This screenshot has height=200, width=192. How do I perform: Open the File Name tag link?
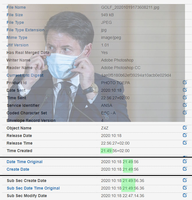coord(16,7)
